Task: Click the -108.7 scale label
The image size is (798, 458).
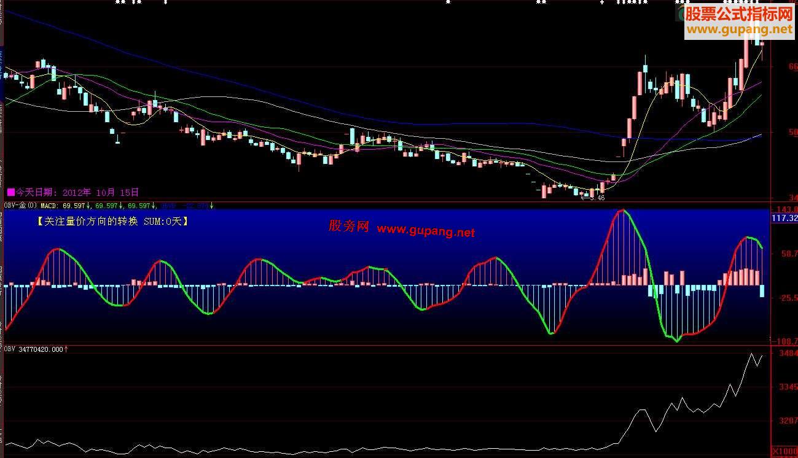Action: pyautogui.click(x=784, y=341)
